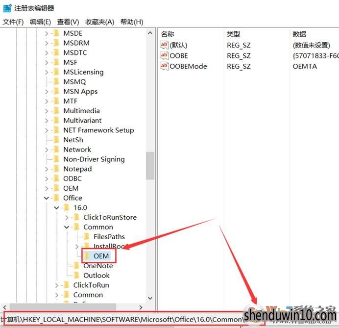
Task: Select the Outlook folder icon
Action: pos(76,276)
